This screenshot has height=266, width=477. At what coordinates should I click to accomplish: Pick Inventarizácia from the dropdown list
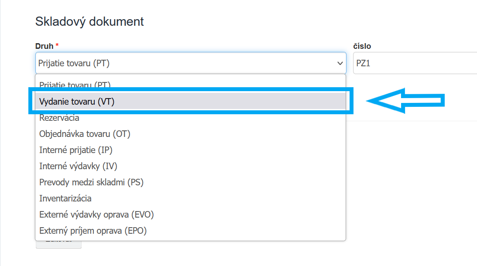[65, 198]
